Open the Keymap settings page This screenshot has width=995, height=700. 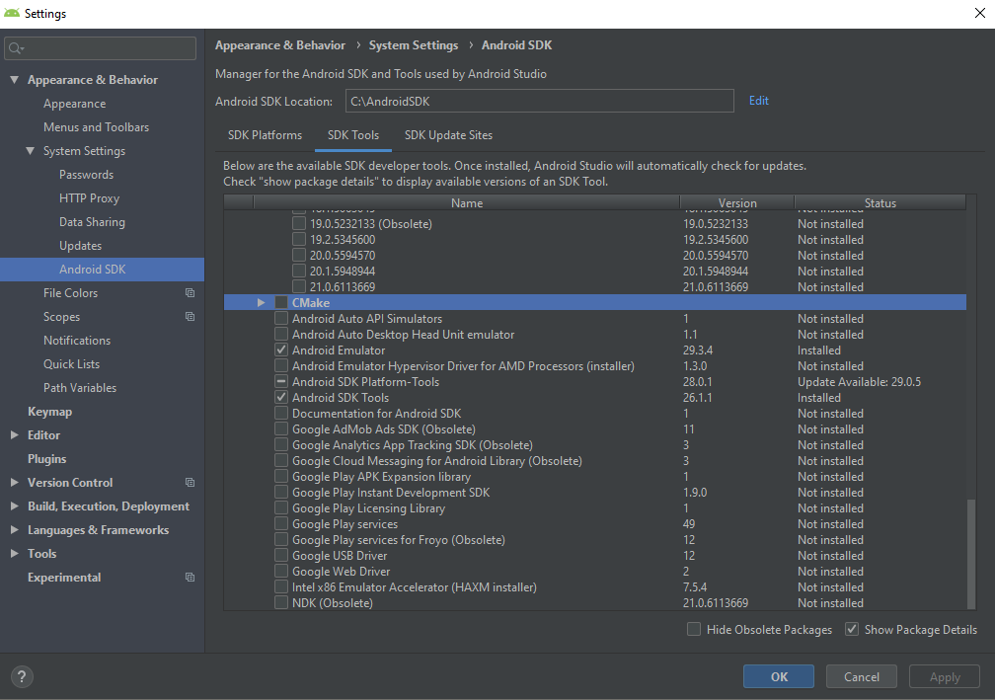coord(49,412)
